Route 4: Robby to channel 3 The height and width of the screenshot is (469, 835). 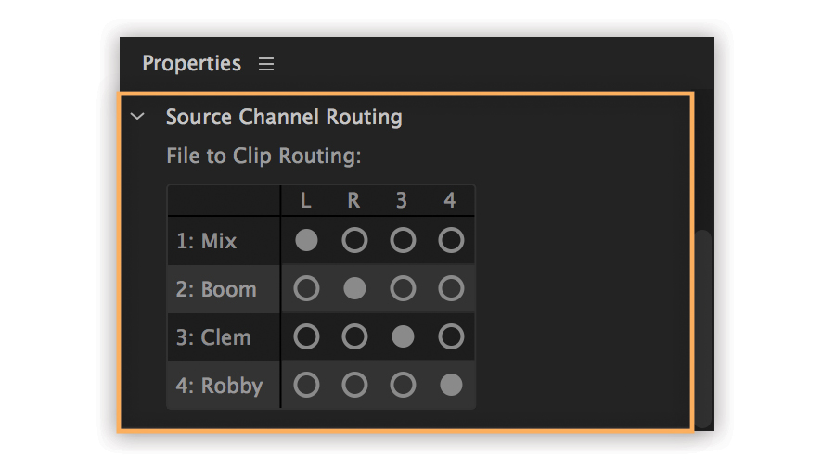click(x=403, y=386)
